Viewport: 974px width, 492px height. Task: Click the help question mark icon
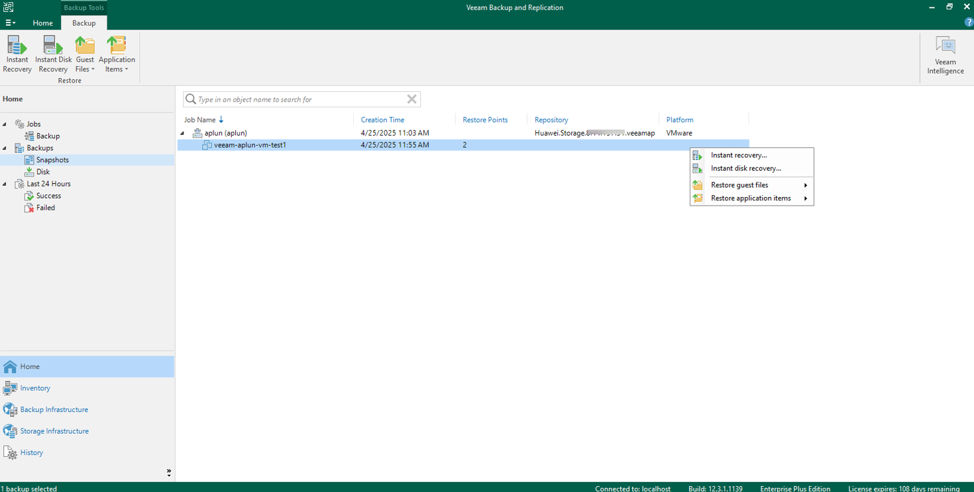[x=969, y=22]
